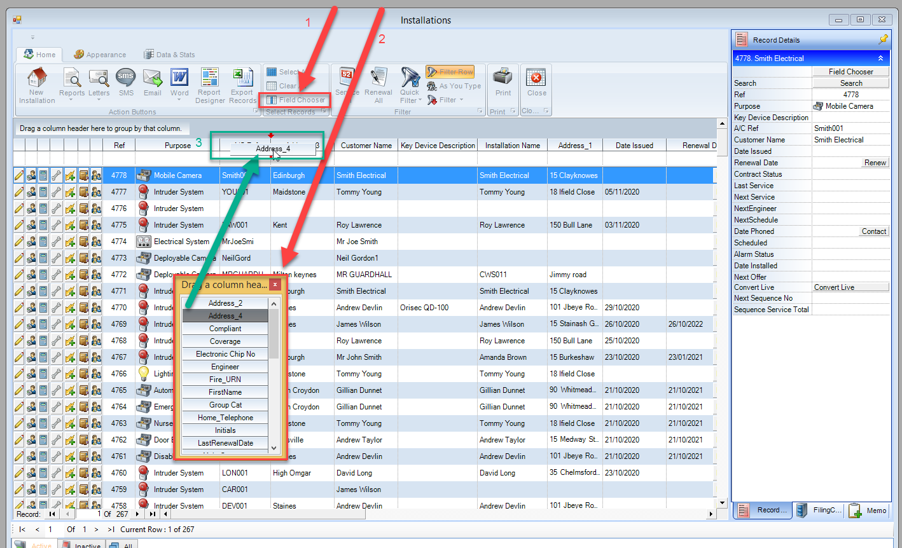This screenshot has height=548, width=902.
Task: Click the Field Chooser ribbon button
Action: (296, 100)
